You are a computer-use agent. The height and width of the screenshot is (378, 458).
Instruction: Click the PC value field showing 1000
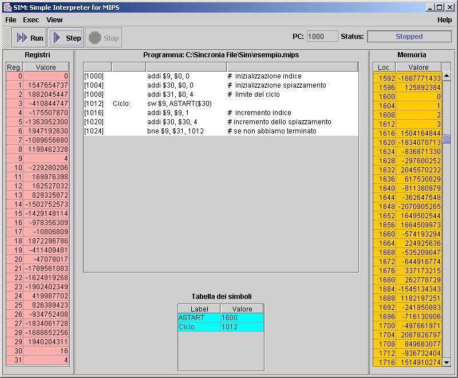322,37
